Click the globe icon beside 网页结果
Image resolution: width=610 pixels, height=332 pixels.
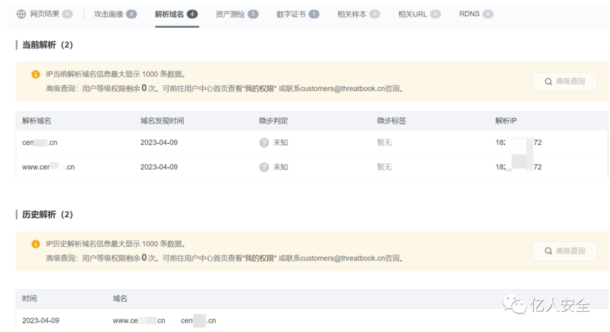[20, 14]
